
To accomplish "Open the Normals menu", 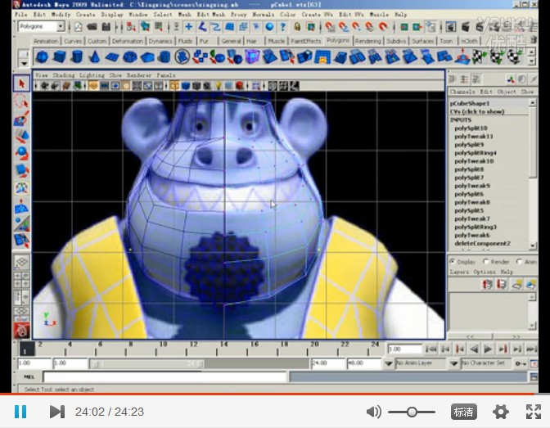I will coord(263,15).
